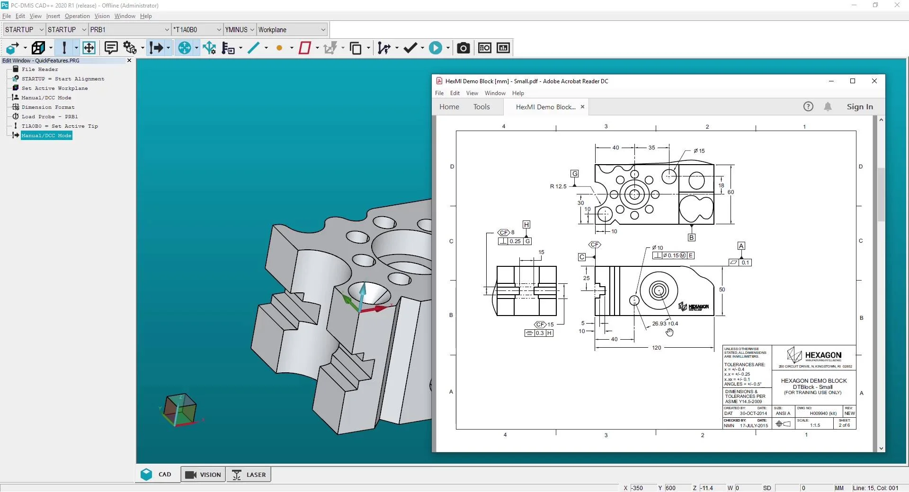Click the camera snapshot icon in toolbar
Screen dimensions: 909x492
click(x=463, y=48)
